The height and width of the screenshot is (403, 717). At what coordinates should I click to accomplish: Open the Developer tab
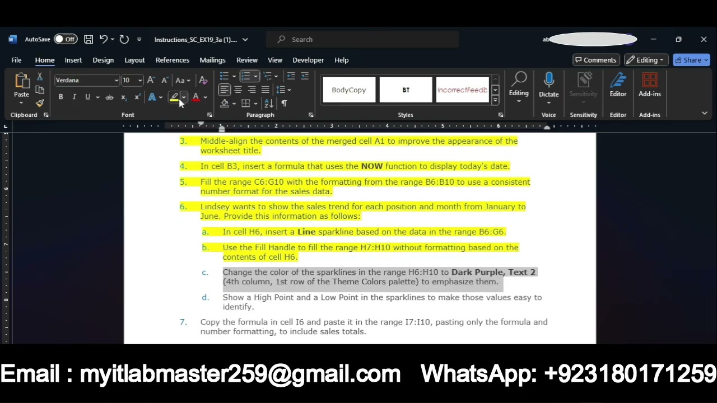click(x=308, y=60)
